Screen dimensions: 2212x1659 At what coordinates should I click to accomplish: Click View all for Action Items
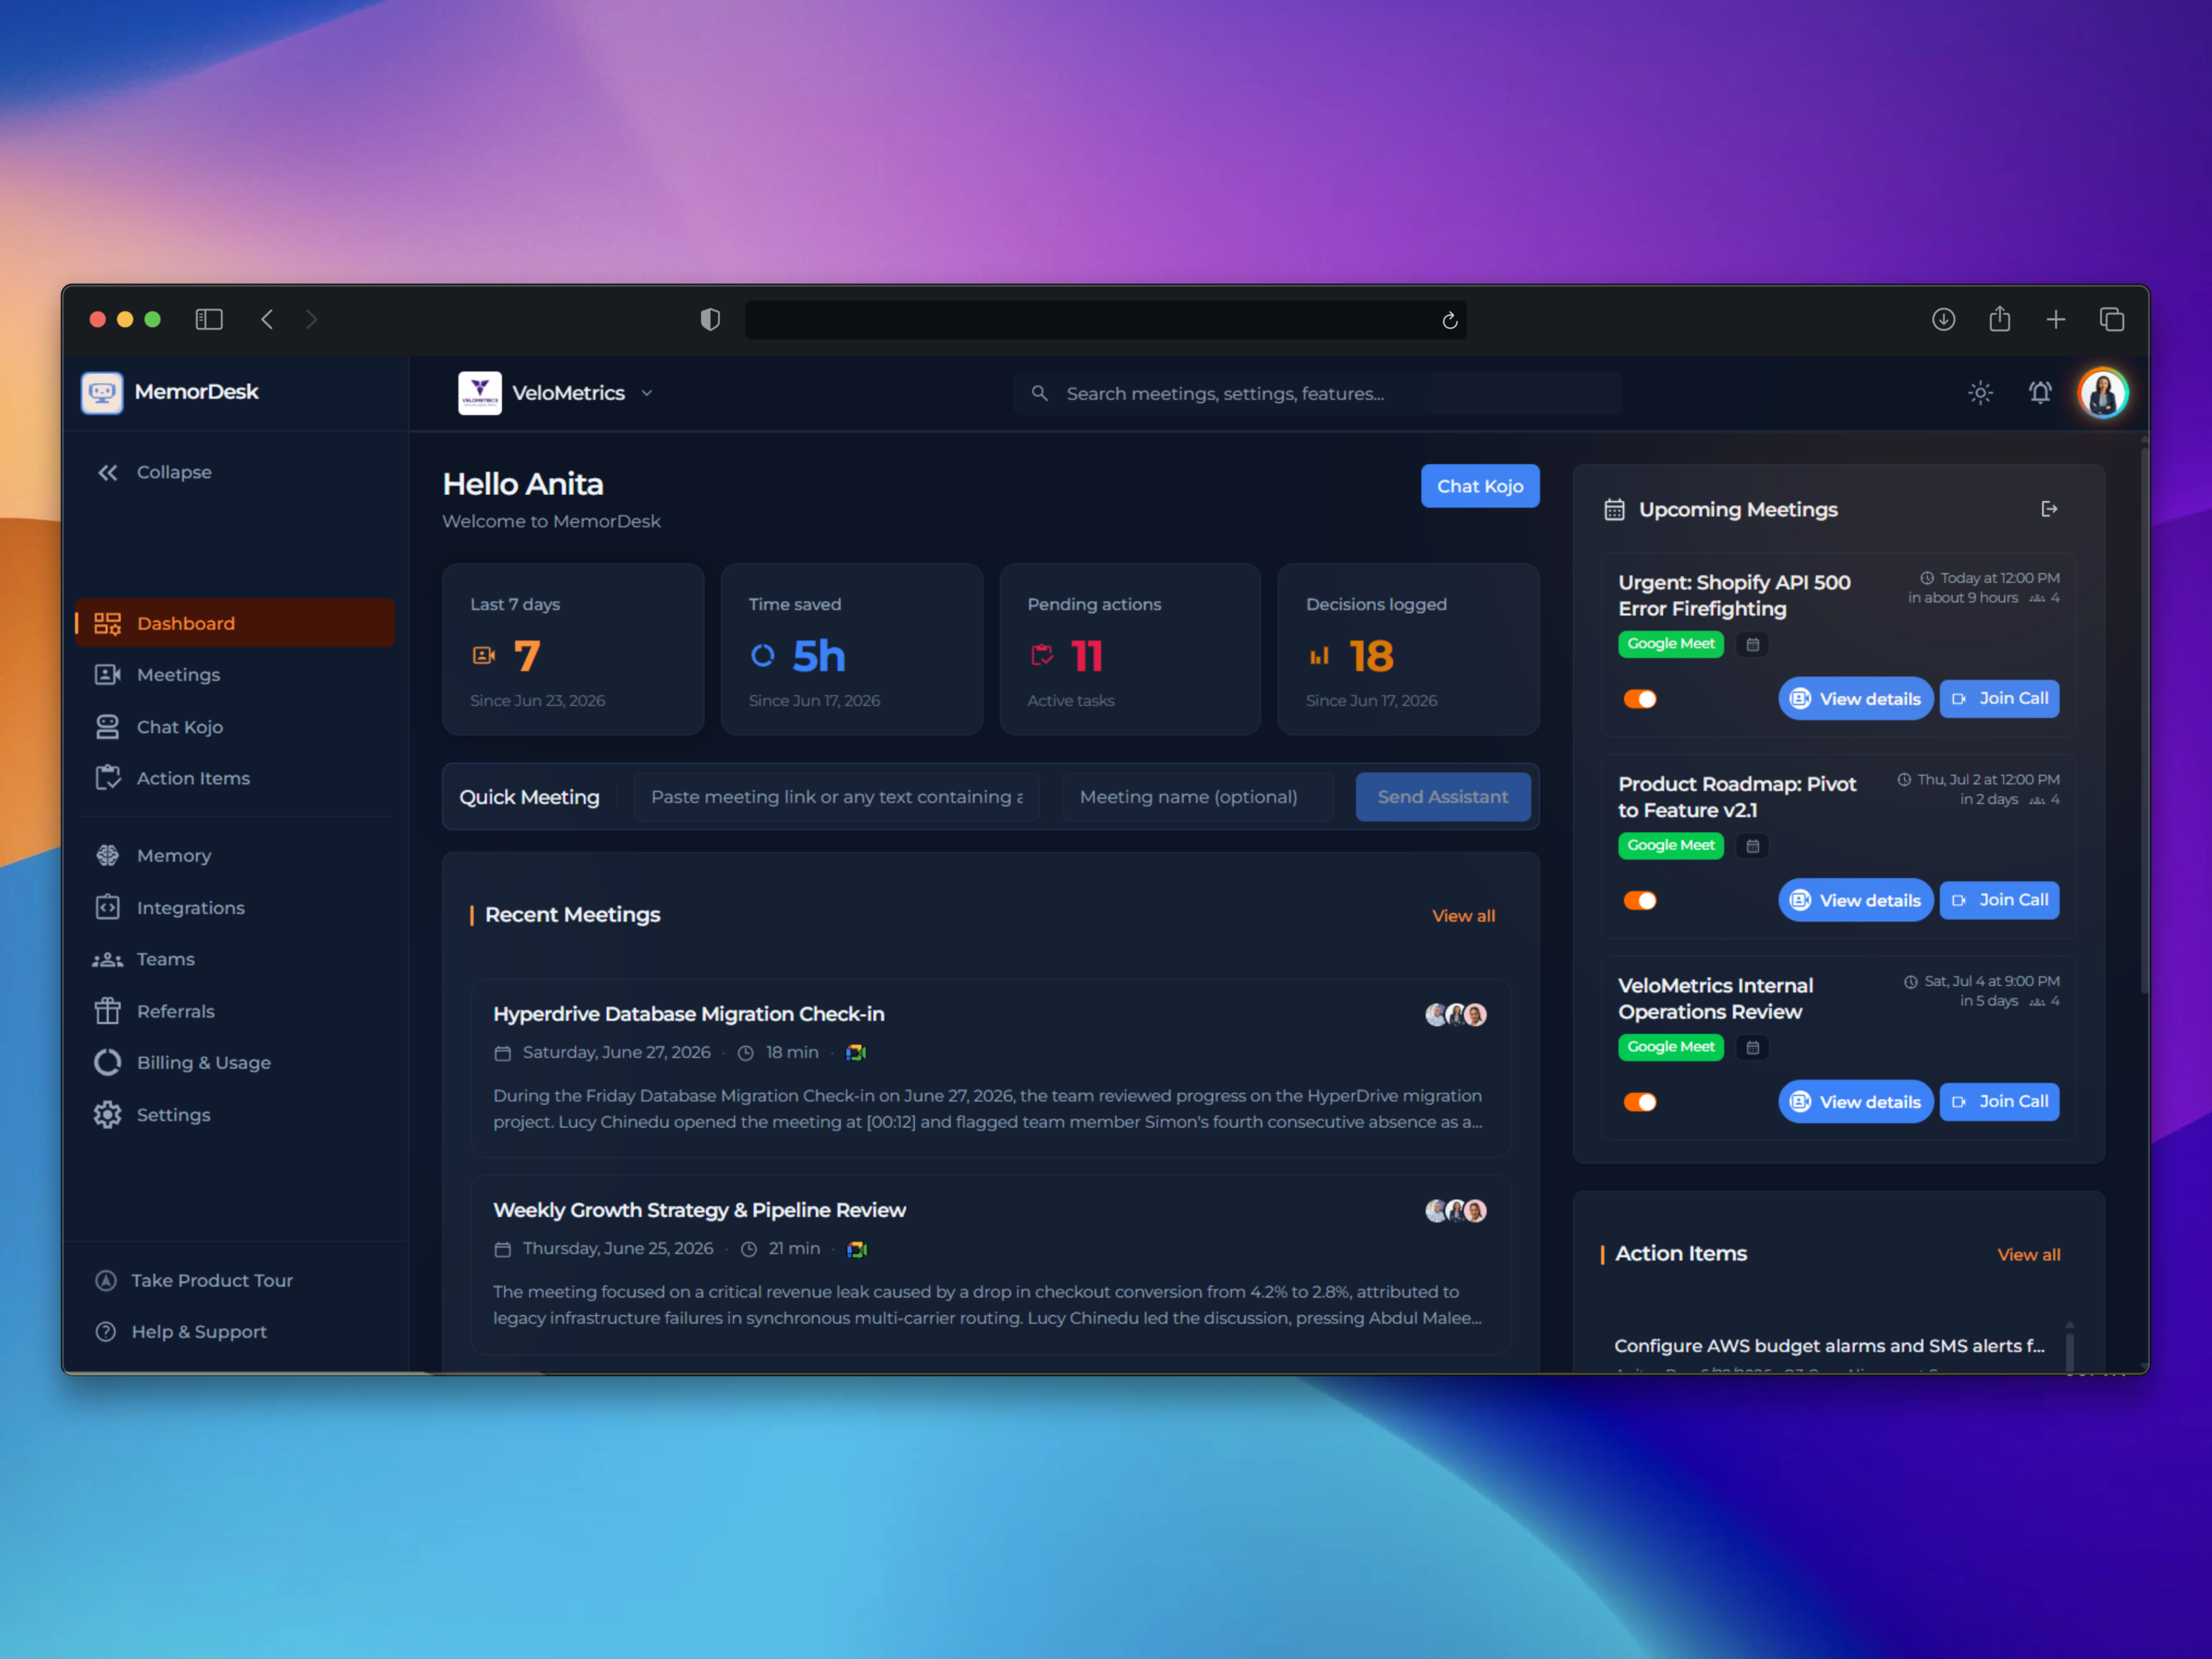(x=2028, y=1255)
